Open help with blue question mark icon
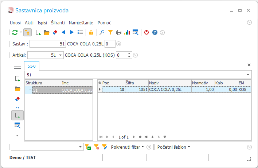The image size is (258, 168). pyautogui.click(x=155, y=32)
